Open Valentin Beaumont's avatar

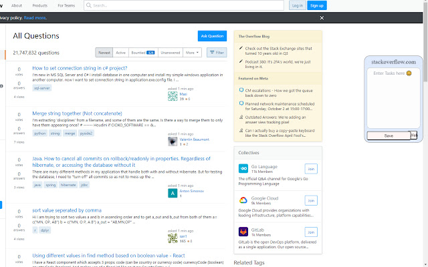pyautogui.click(x=173, y=141)
